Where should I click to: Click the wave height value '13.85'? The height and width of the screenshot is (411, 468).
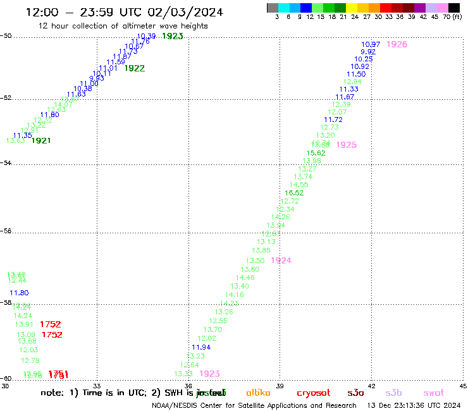click(261, 250)
